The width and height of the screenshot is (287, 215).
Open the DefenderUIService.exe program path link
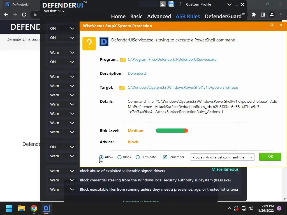[x=172, y=59]
